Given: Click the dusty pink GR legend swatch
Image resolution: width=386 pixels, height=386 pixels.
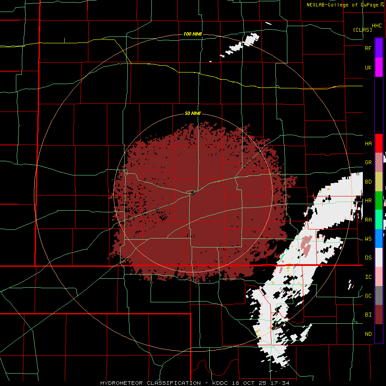Looking at the screenshot, I should point(379,163).
